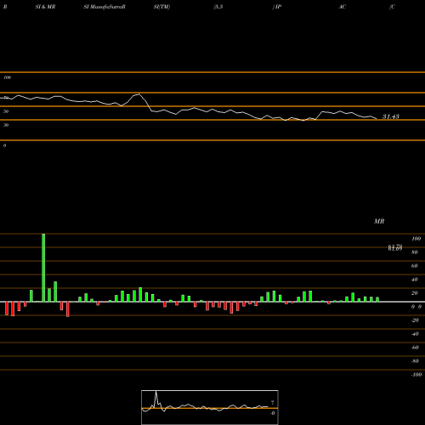This screenshot has height=425, width=425.
Task: Click the overlapping 81.69 value in MR panel
Action: tap(395, 248)
